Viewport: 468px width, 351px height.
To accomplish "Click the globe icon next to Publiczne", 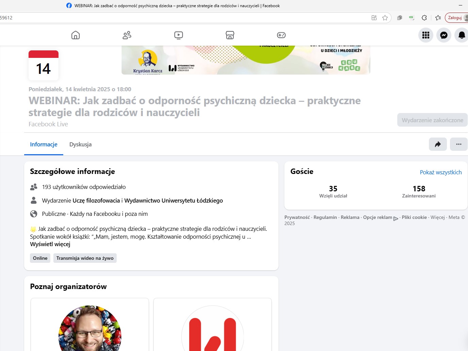I will click(34, 214).
